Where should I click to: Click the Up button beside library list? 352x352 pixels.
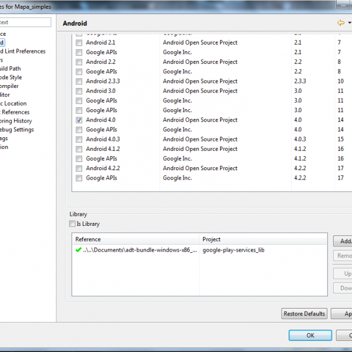click(343, 273)
